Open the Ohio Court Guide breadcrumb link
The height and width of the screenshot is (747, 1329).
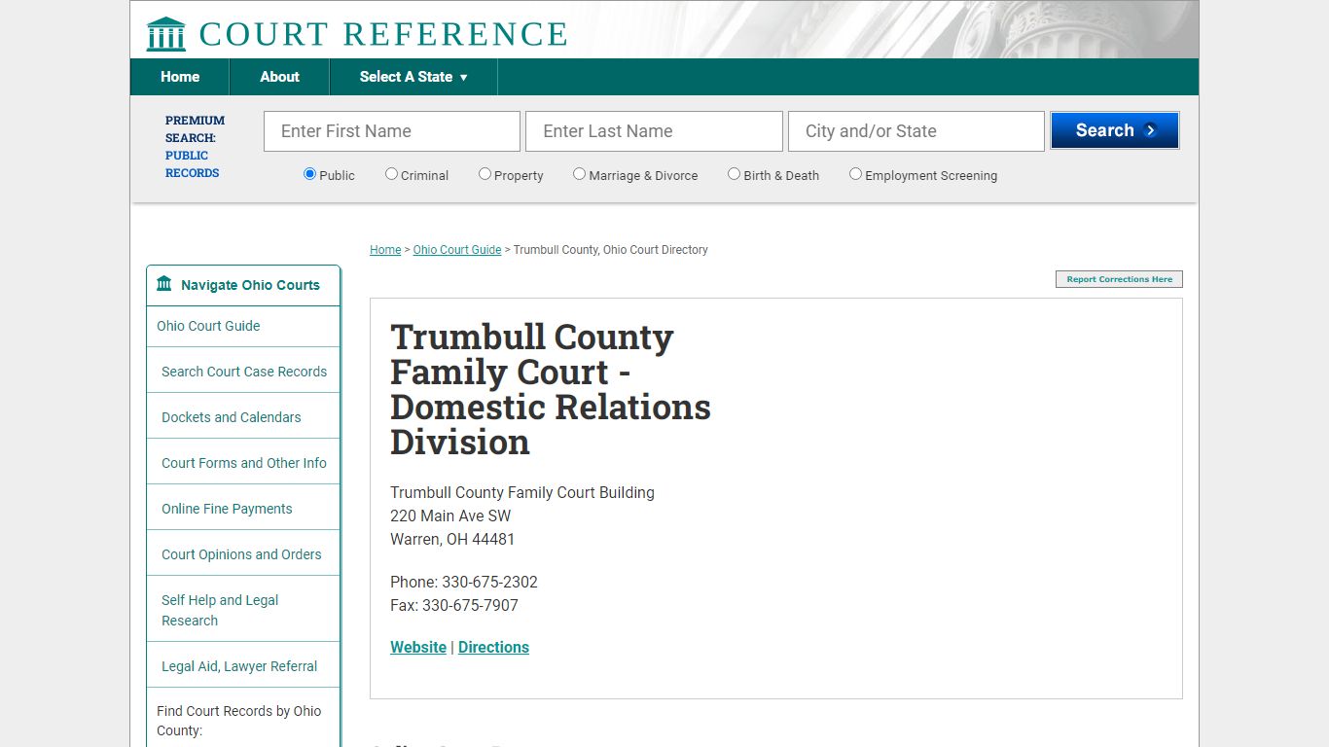coord(457,250)
